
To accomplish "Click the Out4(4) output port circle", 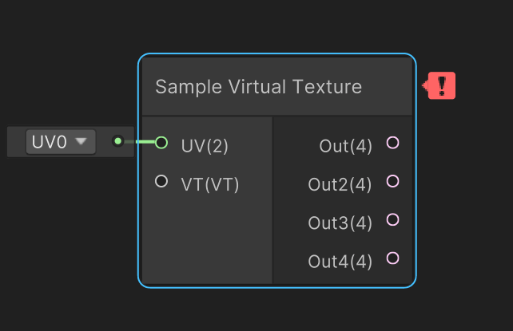I will (x=392, y=258).
